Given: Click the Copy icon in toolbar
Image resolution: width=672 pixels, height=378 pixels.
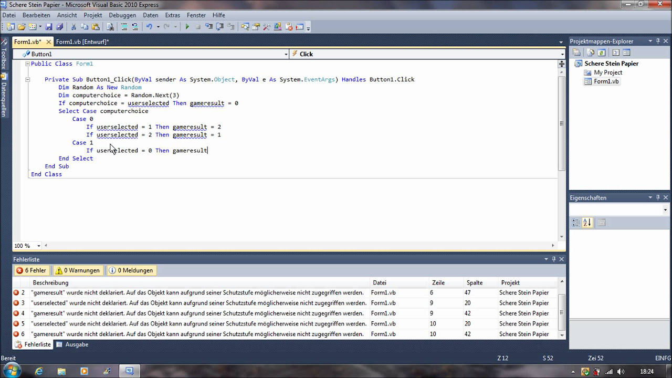Looking at the screenshot, I should pyautogui.click(x=85, y=27).
